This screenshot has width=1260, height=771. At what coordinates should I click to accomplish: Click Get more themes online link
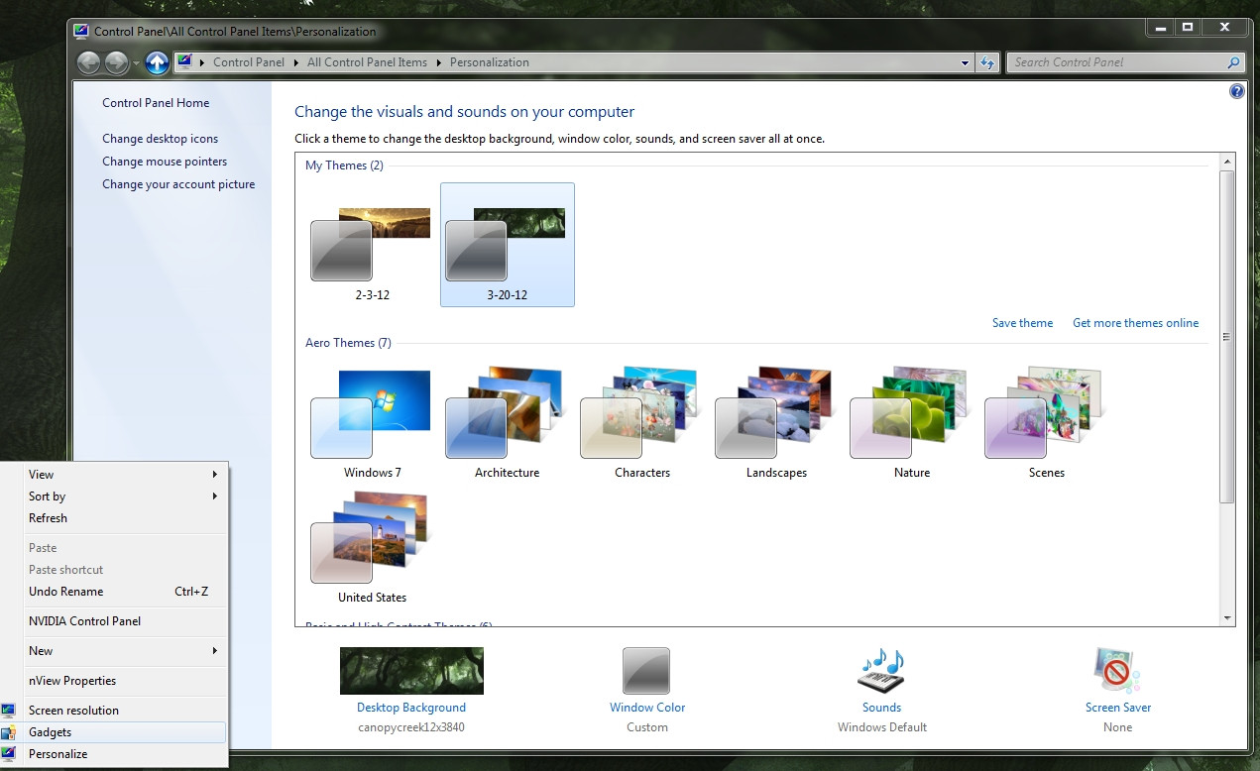1135,323
